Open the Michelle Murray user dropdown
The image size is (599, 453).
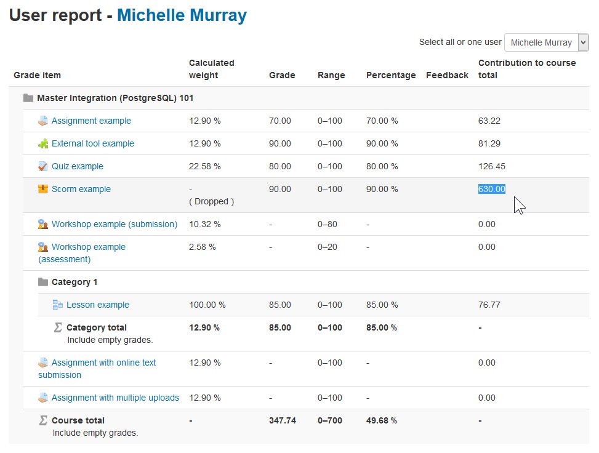click(x=546, y=42)
